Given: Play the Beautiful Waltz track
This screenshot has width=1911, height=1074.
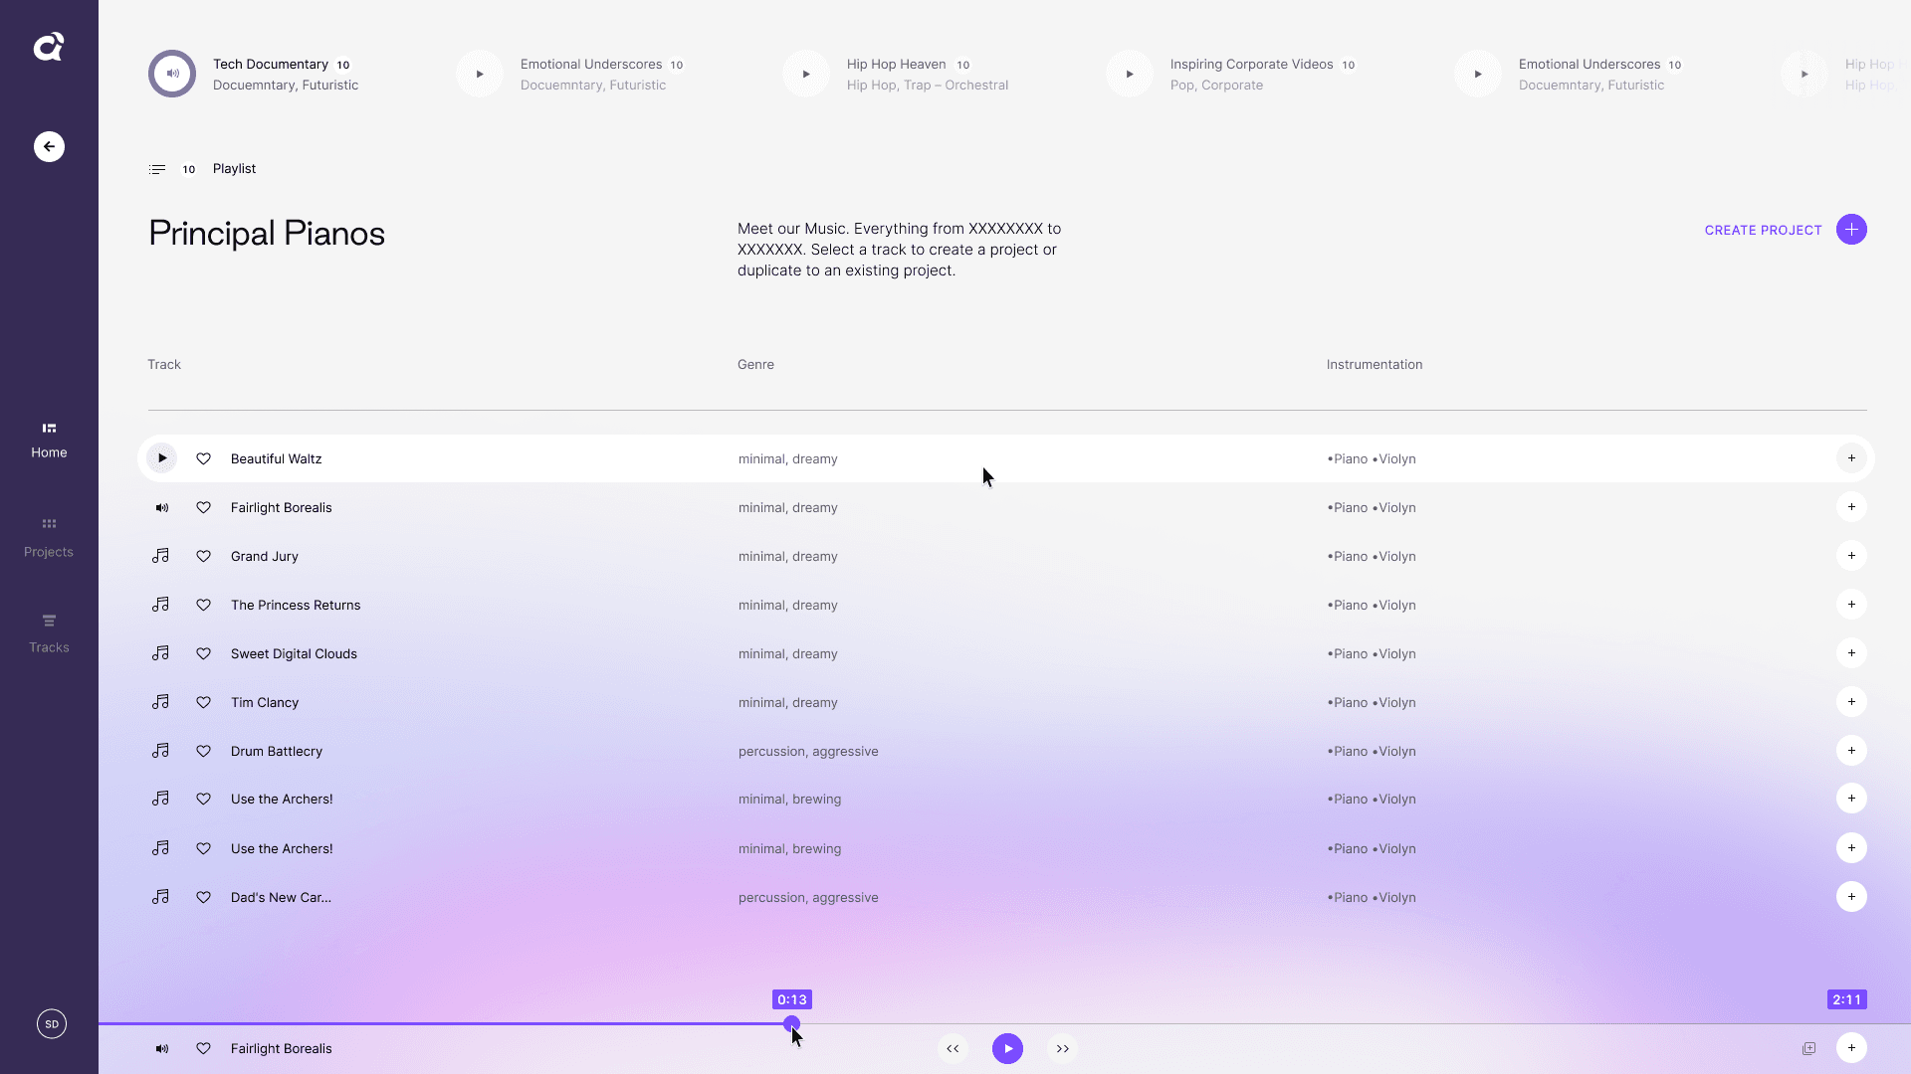Looking at the screenshot, I should pyautogui.click(x=161, y=458).
